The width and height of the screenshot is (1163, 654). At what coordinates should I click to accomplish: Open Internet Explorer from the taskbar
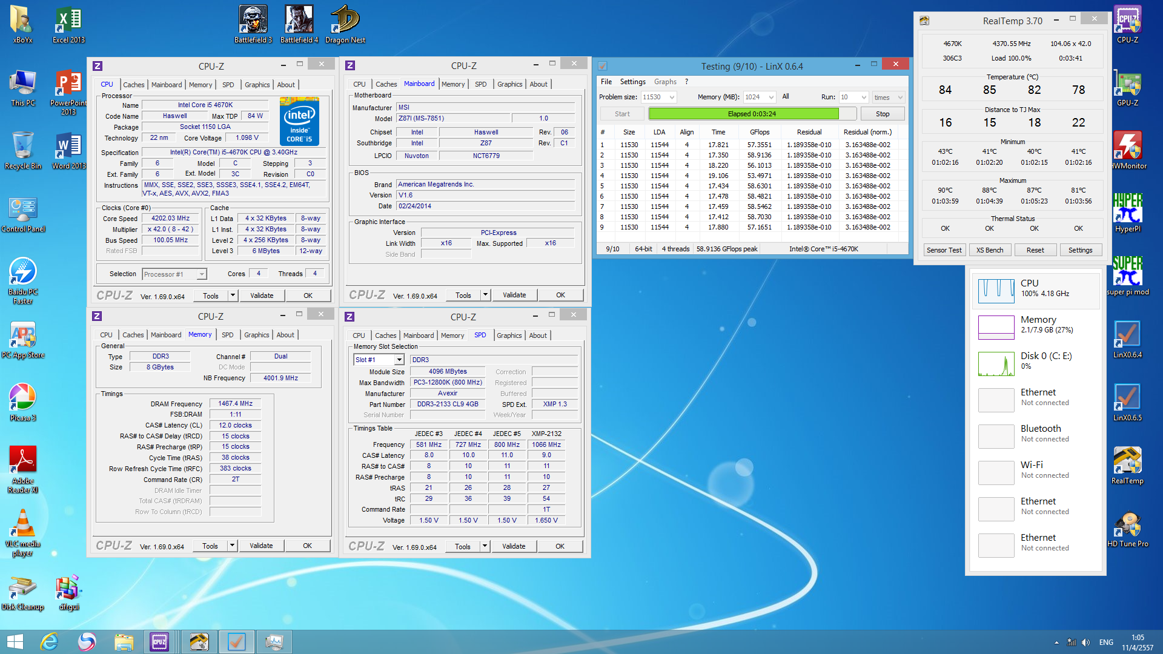pyautogui.click(x=50, y=641)
